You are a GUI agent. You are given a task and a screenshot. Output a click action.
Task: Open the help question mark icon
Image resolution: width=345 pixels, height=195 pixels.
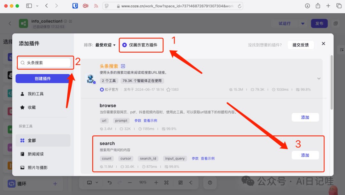pyautogui.click(x=210, y=183)
